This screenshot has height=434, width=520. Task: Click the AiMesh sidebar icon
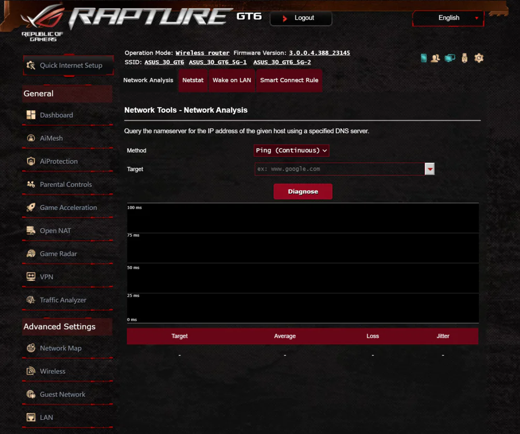click(x=31, y=138)
